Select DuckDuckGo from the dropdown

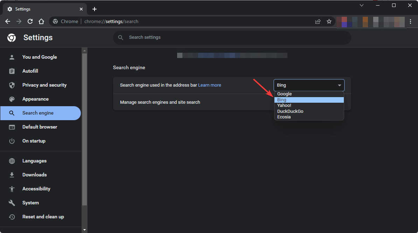[x=309, y=111]
